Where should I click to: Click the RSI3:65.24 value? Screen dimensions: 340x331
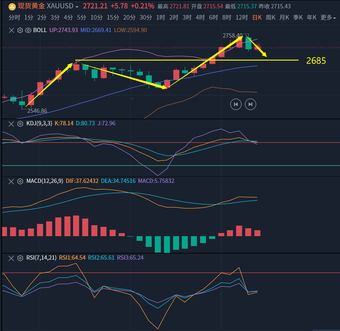coord(130,258)
